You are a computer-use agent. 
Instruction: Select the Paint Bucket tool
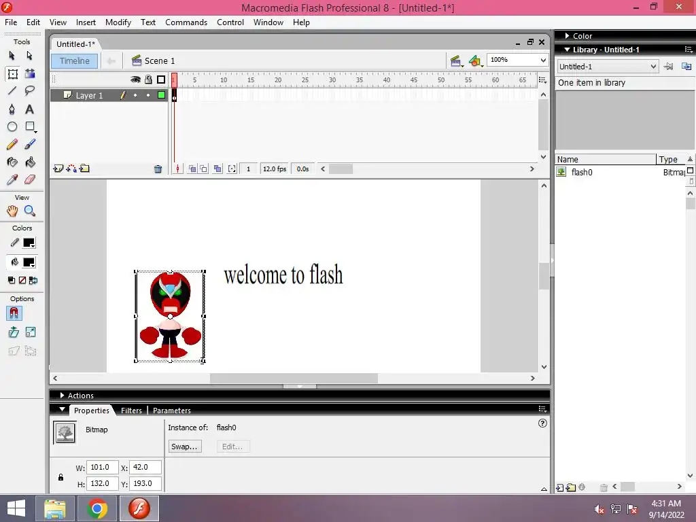[x=30, y=162]
